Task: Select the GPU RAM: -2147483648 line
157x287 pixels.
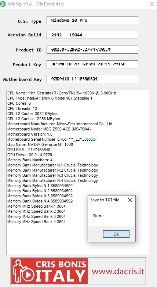Action: coord(29,150)
